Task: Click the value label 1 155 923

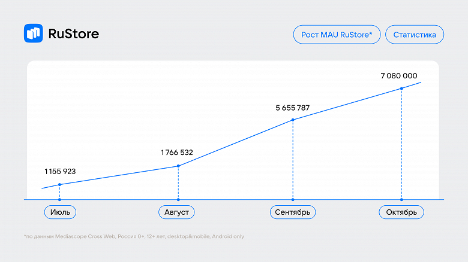Action: pyautogui.click(x=60, y=171)
